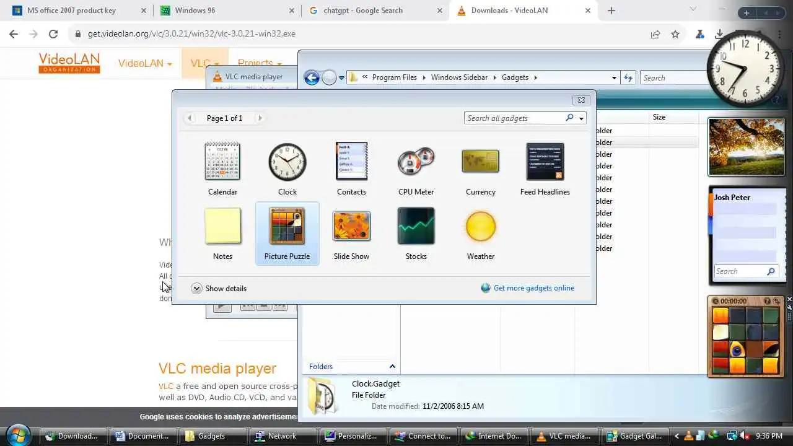
Task: Click Picture Puzzle show picture question icon
Action: coord(768,301)
